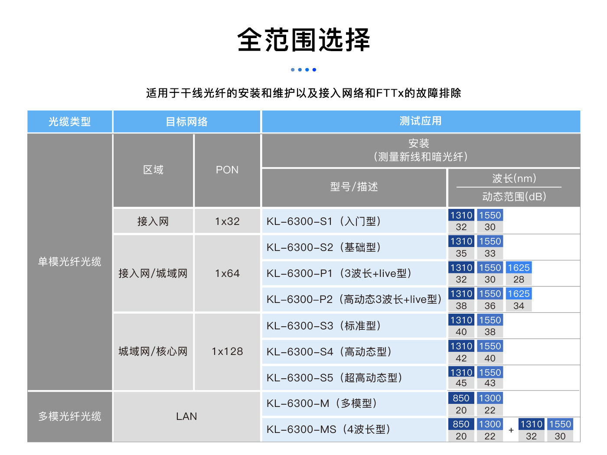This screenshot has width=607, height=455.
Task: Select the LAN target network cell
Action: (186, 416)
